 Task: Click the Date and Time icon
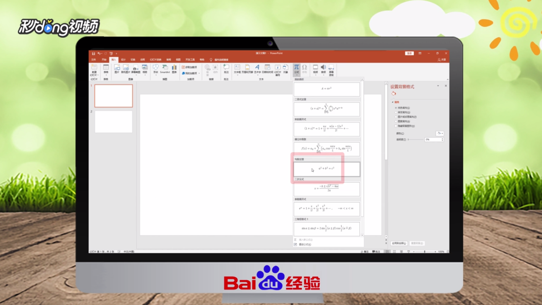pyautogui.click(x=267, y=67)
